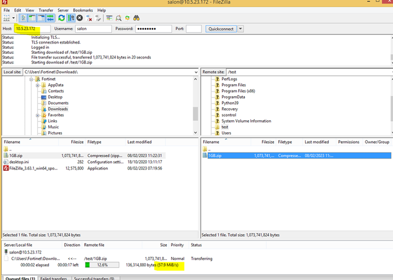Select the Documents folder in the local tree

(58, 103)
